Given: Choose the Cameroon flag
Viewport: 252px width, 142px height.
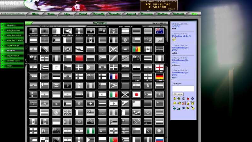Looking at the screenshot, I should coord(136,49).
